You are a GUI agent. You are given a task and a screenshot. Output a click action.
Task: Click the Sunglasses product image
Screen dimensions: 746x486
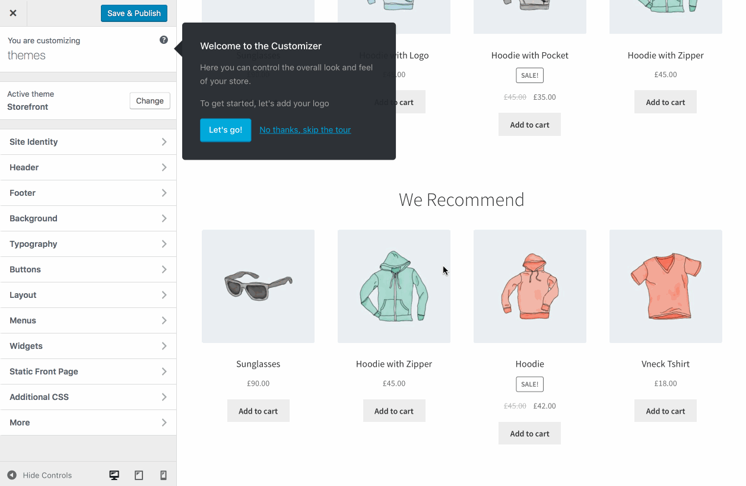coord(258,286)
